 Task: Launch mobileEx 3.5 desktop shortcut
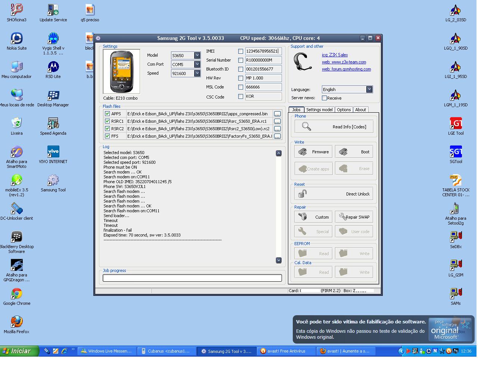point(16,185)
